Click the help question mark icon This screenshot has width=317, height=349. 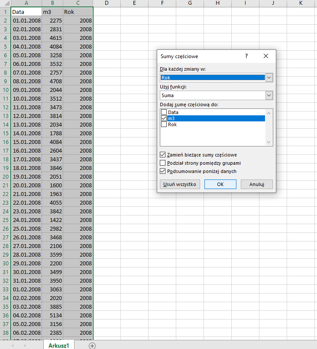[x=246, y=56]
